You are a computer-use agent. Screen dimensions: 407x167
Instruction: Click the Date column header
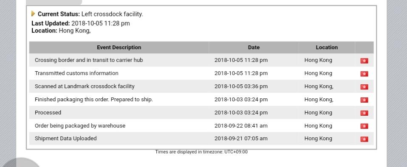254,47
